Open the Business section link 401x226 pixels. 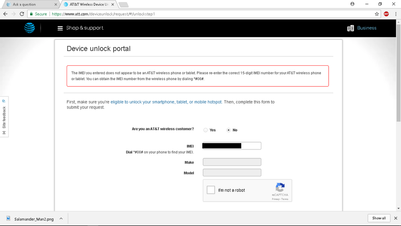362,28
